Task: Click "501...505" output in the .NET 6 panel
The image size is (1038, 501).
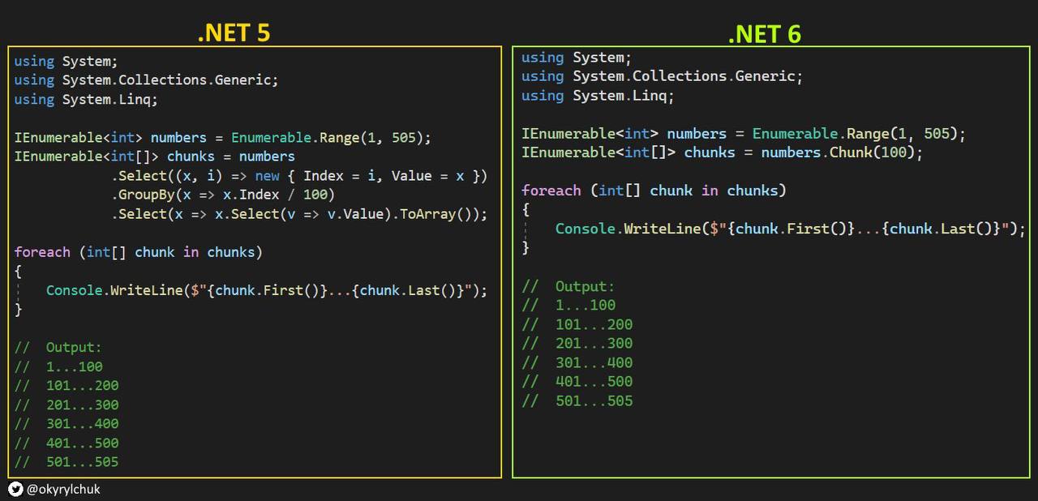Action: click(x=594, y=401)
